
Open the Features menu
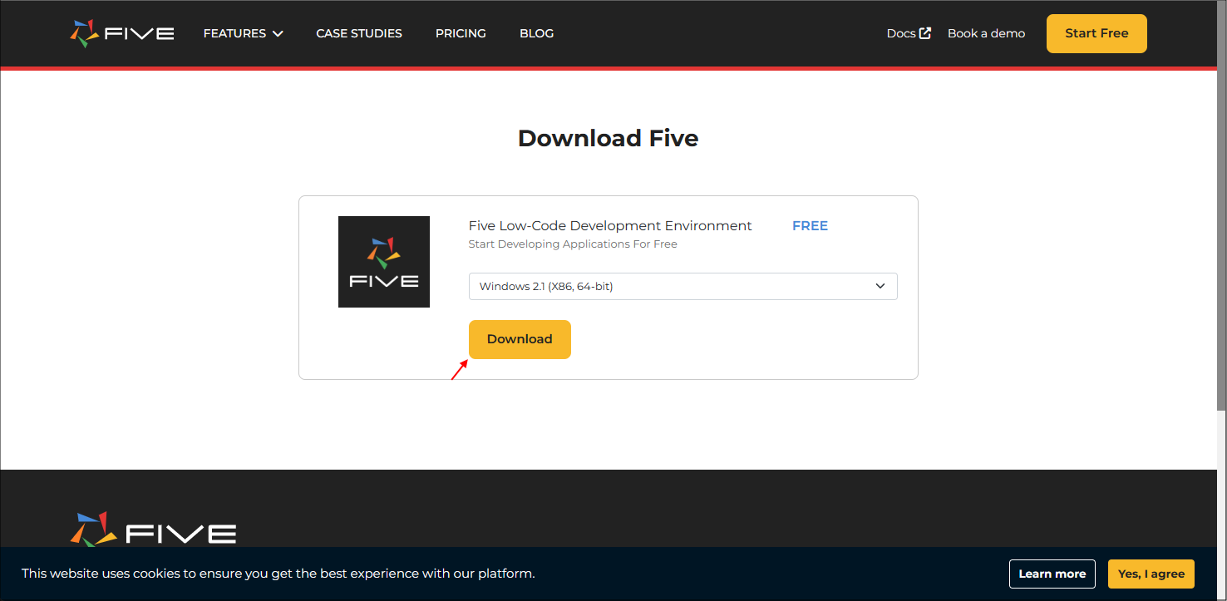243,33
